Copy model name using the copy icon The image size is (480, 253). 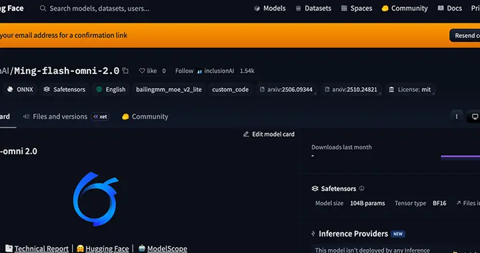click(125, 71)
